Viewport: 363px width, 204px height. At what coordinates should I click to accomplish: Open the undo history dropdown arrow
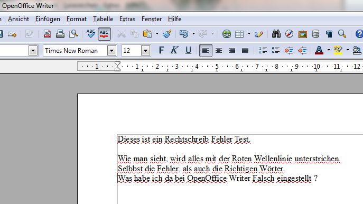(193, 34)
